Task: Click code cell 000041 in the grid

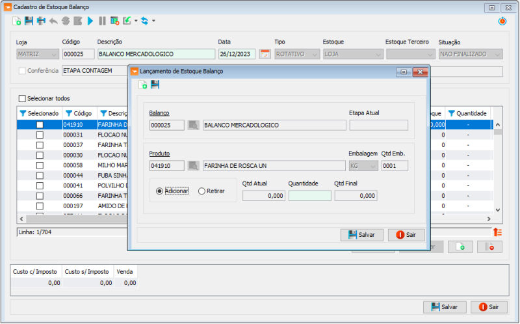Action: pos(79,185)
